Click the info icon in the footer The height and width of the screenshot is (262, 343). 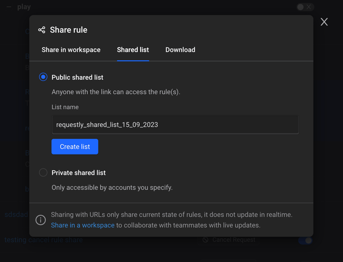tap(41, 220)
